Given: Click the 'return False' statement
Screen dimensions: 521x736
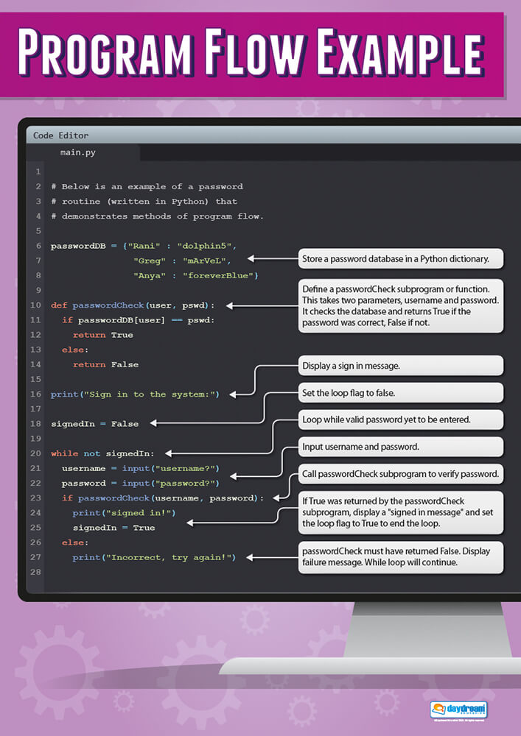Looking at the screenshot, I should [105, 364].
